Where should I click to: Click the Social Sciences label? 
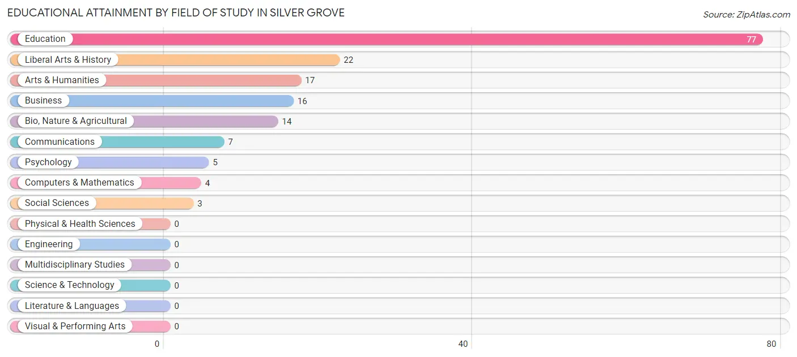pyautogui.click(x=57, y=203)
